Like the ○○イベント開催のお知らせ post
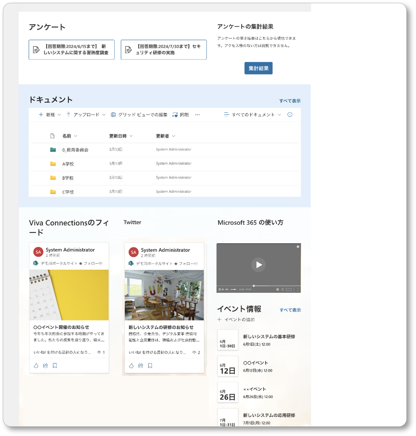Image resolution: width=416 pixels, height=436 pixels. coord(36,366)
